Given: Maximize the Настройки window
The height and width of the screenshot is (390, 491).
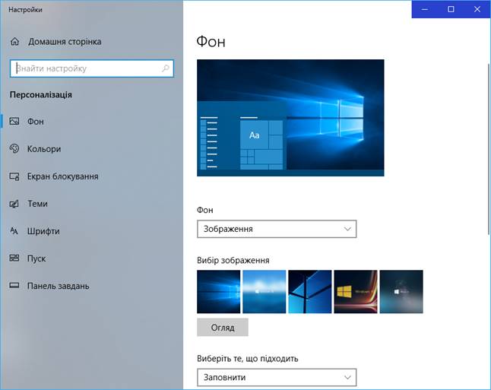Looking at the screenshot, I should pyautogui.click(x=451, y=9).
